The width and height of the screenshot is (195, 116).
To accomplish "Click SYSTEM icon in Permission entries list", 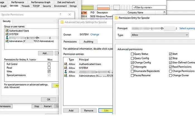I will [65, 68].
